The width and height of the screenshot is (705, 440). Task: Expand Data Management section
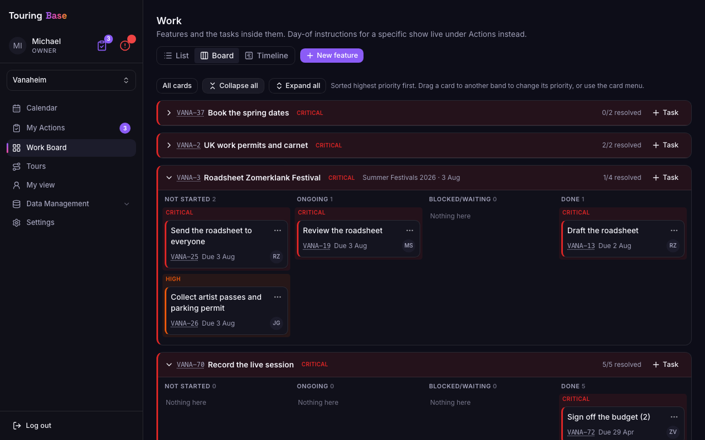coord(71,204)
